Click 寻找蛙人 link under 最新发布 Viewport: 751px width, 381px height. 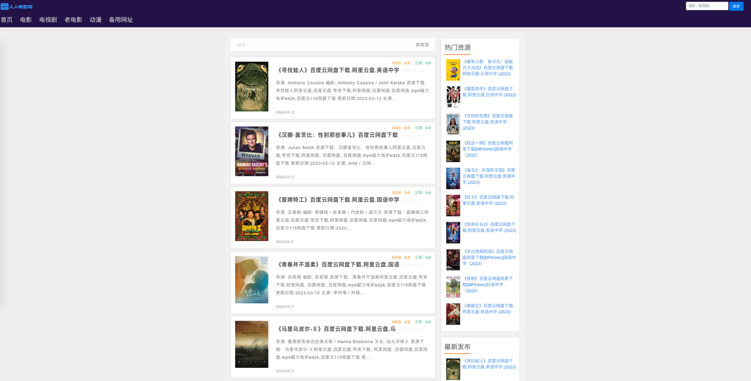point(489,364)
